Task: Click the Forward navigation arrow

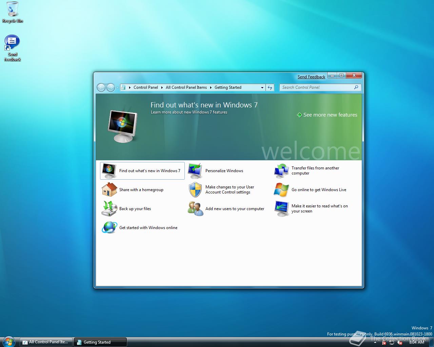Action: 111,87
